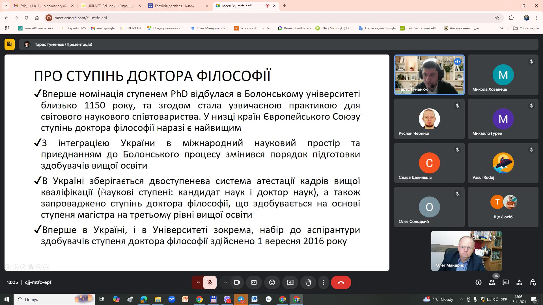Open the people list showing 15 participants
This screenshot has height=305, width=543.
point(492,282)
